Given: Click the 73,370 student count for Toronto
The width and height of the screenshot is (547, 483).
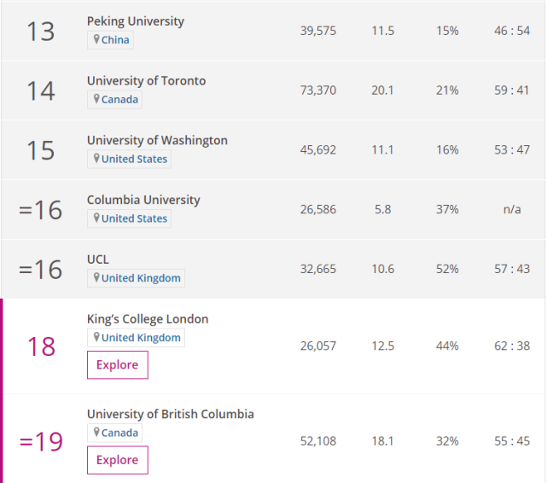Looking at the screenshot, I should tap(318, 90).
